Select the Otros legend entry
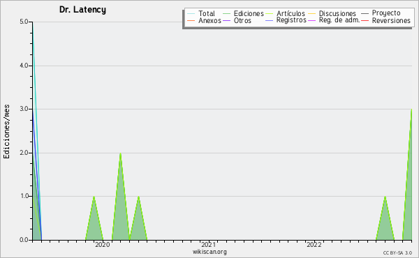 pyautogui.click(x=237, y=20)
